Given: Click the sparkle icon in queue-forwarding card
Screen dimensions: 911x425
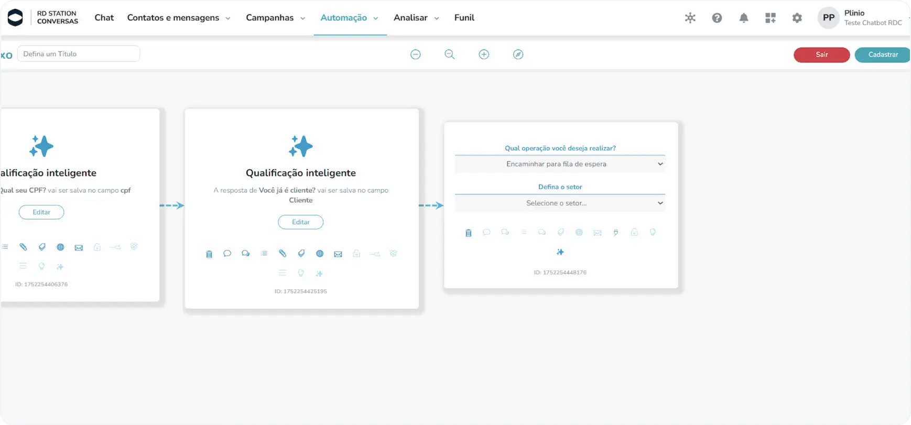Looking at the screenshot, I should click(560, 252).
